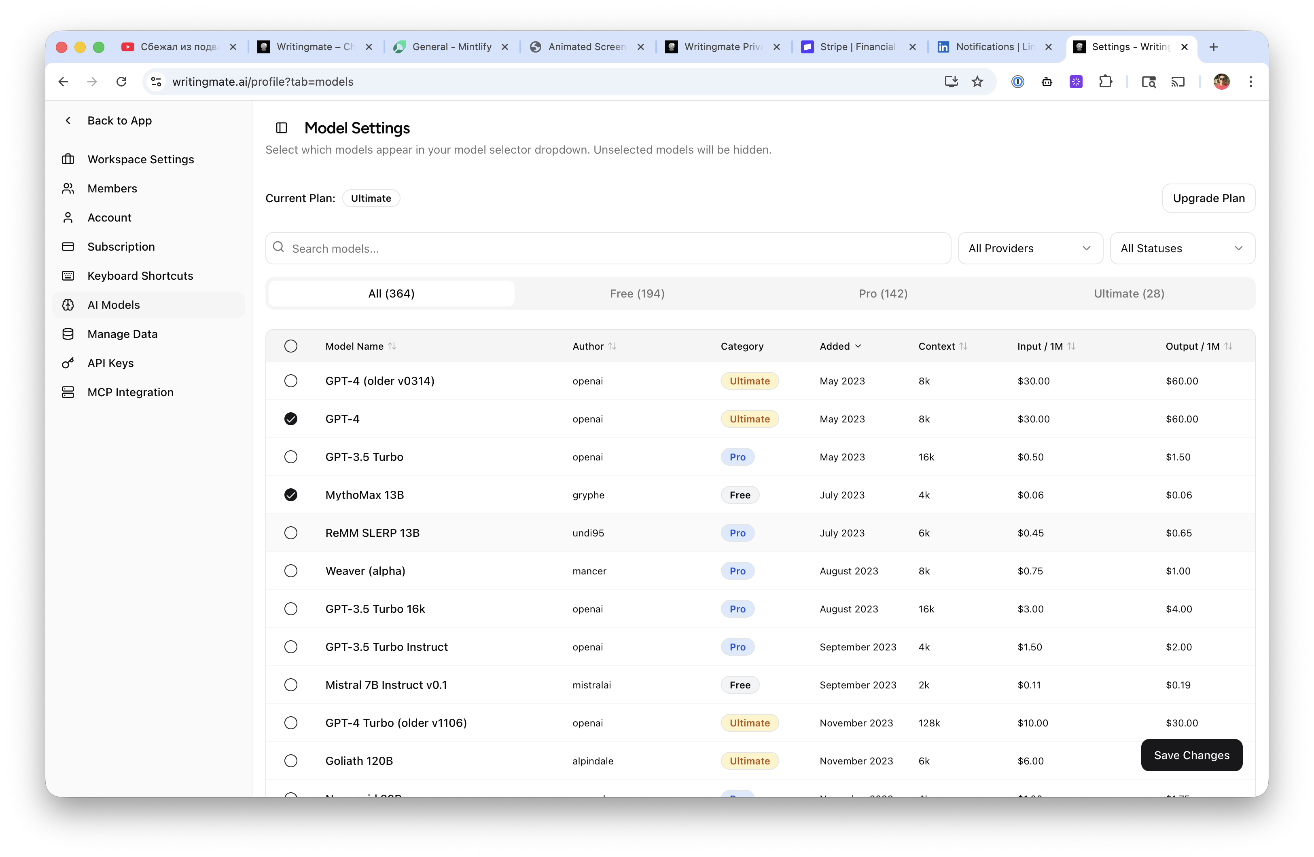
Task: Toggle the sidebar panel icon beside Model Settings
Action: [282, 128]
